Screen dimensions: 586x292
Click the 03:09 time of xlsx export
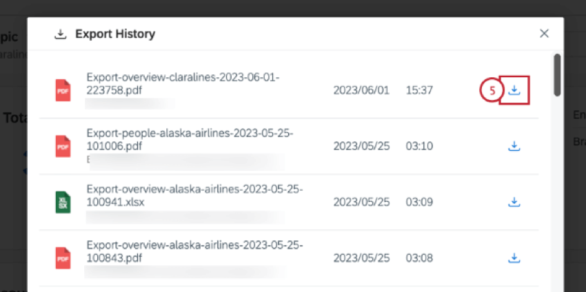click(x=419, y=202)
